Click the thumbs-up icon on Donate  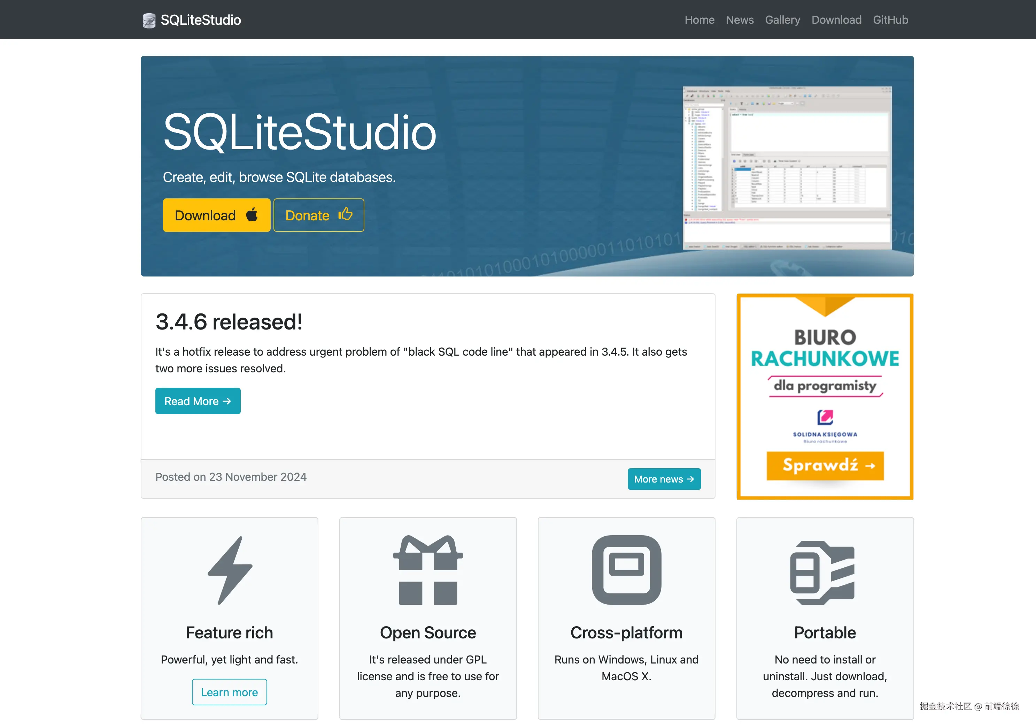tap(345, 214)
